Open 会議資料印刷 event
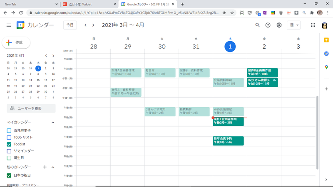Image resolution: width=333 pixels, height=187 pixels. coord(228,82)
